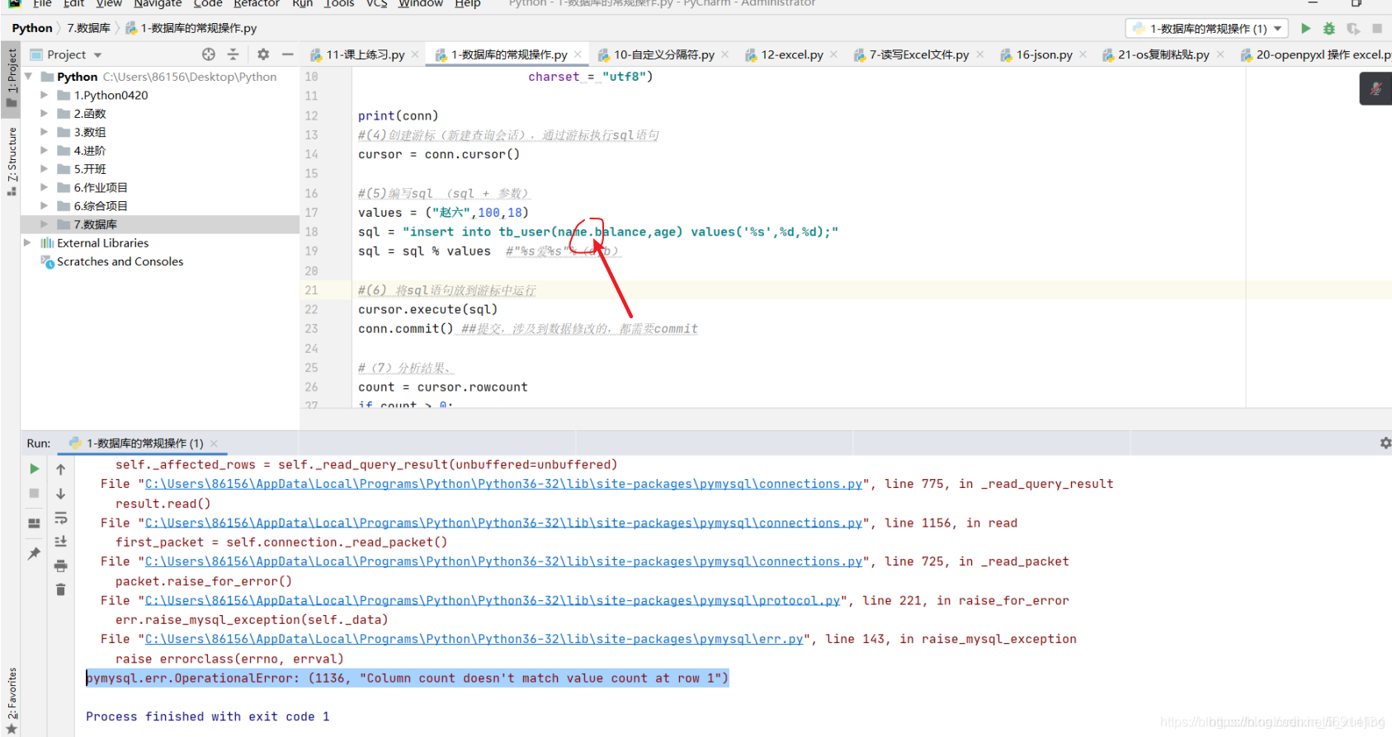The image size is (1392, 737).
Task: Click the muted microphone overlay icon
Action: pos(1375,88)
